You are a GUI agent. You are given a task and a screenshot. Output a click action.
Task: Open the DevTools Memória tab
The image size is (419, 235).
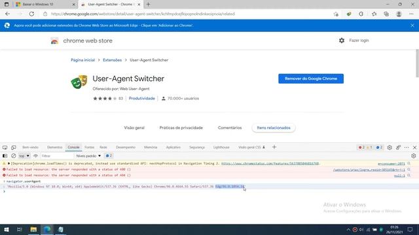(x=151, y=148)
